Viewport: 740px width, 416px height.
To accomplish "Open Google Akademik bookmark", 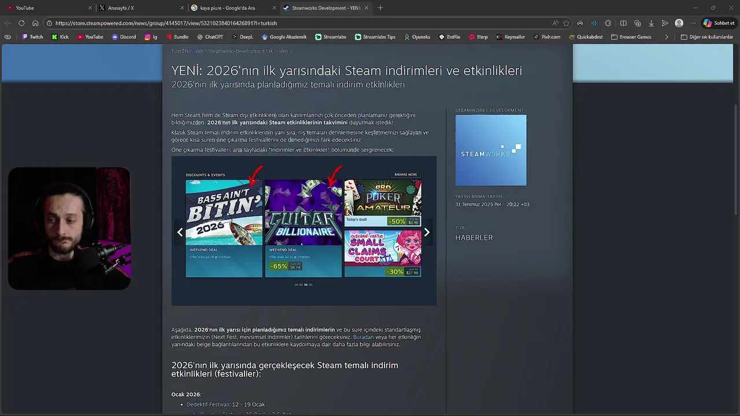I will (x=284, y=37).
